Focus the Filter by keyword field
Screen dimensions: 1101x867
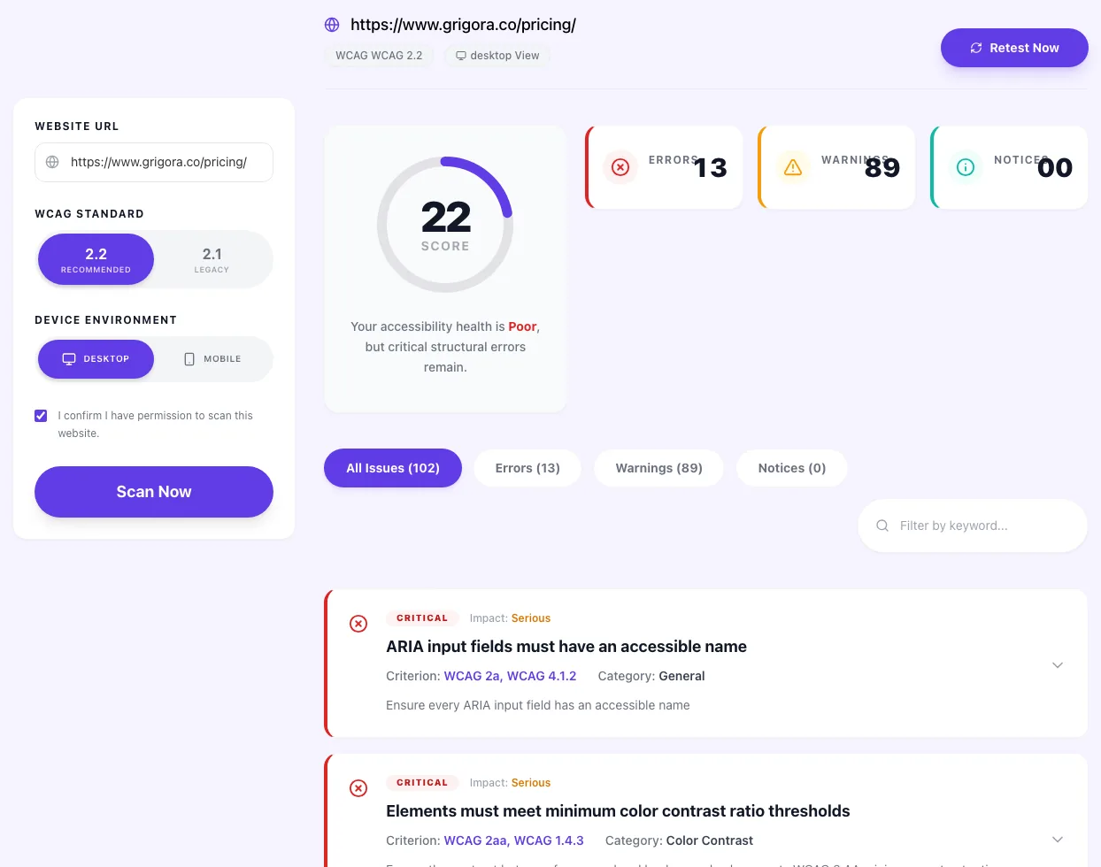click(x=973, y=526)
